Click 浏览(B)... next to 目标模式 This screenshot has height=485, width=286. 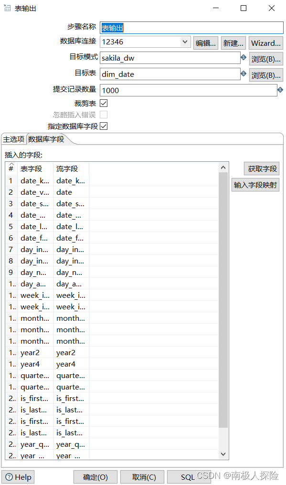click(x=266, y=59)
